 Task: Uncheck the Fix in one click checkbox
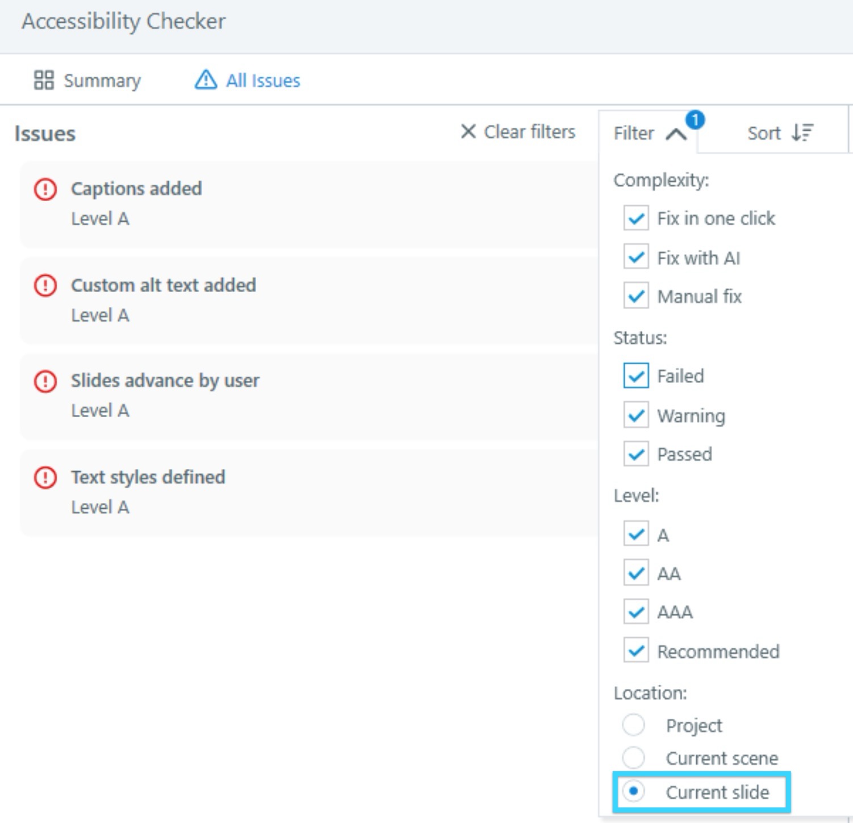[636, 218]
